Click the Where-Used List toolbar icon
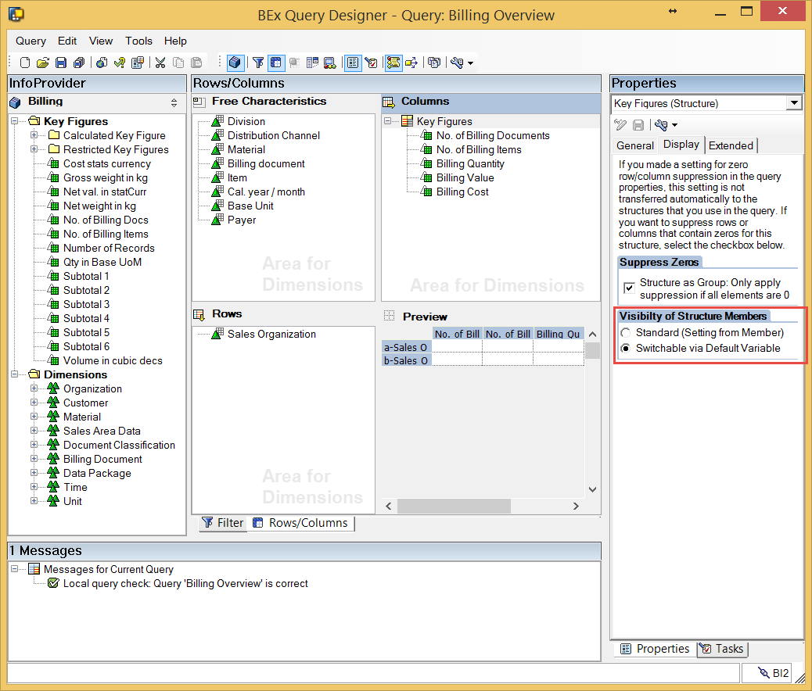The height and width of the screenshot is (691, 812). coord(411,63)
